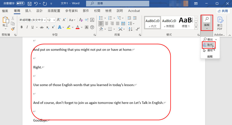Viewport: 232px width, 125px height.
Task: Toggle the AutoSave switch
Action: click(20, 4)
